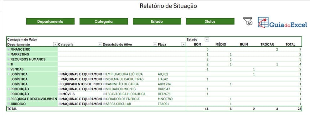Click the Categoria green button
Viewport: 310px width, 117px height.
(104, 21)
